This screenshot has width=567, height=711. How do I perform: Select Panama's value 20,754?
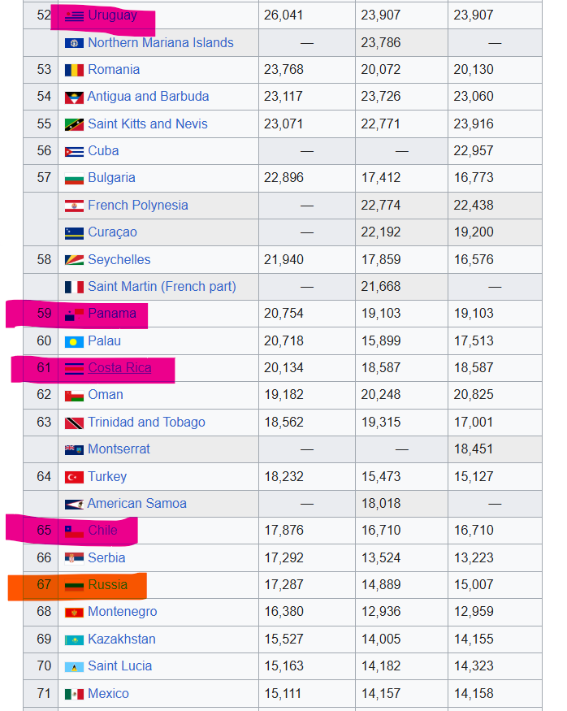pos(283,314)
